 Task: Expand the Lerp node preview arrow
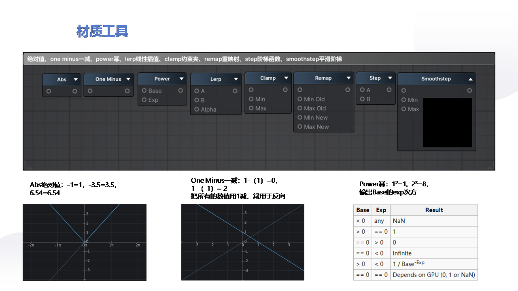tap(236, 79)
